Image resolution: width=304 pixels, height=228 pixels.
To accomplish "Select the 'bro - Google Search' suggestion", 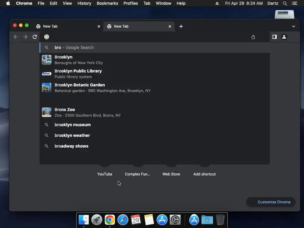I will click(155, 47).
